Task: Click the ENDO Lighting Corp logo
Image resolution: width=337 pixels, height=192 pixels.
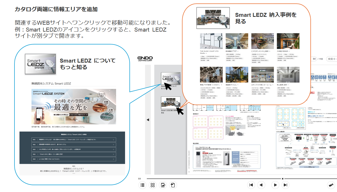Action: pos(145,59)
